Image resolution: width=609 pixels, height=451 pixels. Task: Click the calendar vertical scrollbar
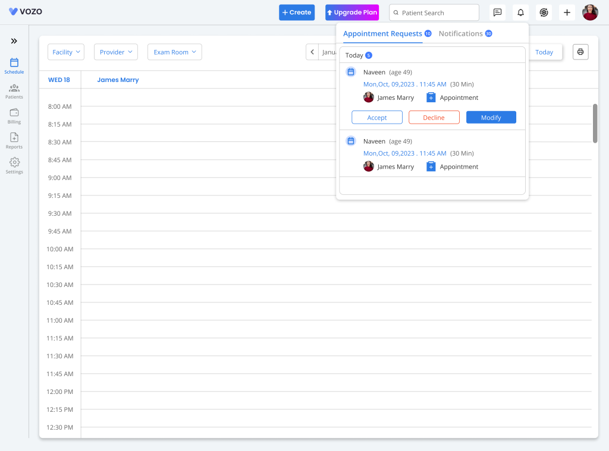coord(595,124)
